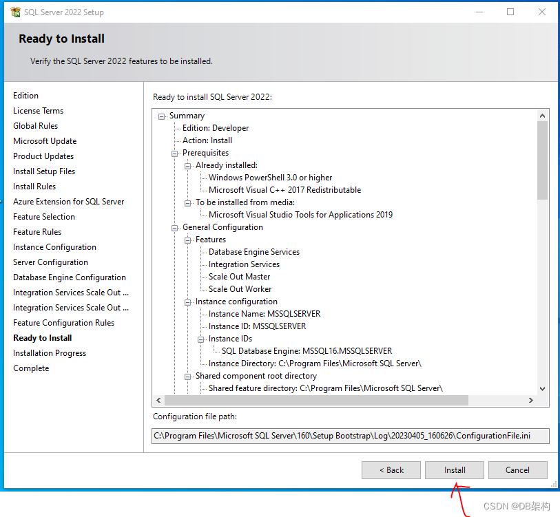
Task: Select Feature Selection in the sidebar
Action: point(43,216)
